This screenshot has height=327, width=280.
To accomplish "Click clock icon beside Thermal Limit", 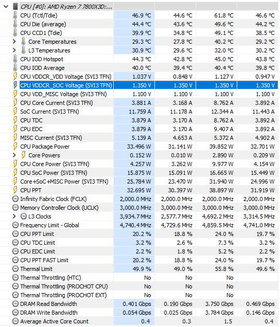I will (x=15, y=269).
